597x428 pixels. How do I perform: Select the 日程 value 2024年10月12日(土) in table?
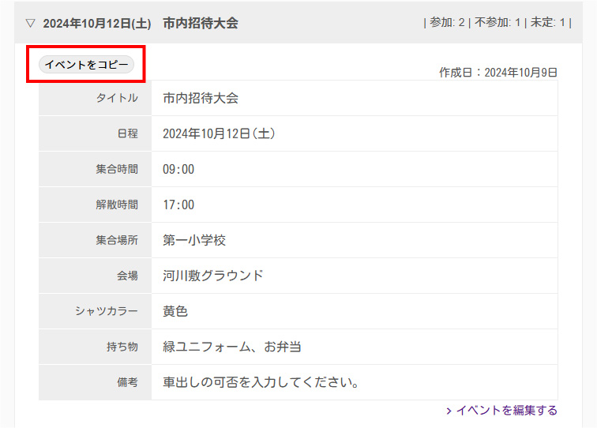point(219,134)
